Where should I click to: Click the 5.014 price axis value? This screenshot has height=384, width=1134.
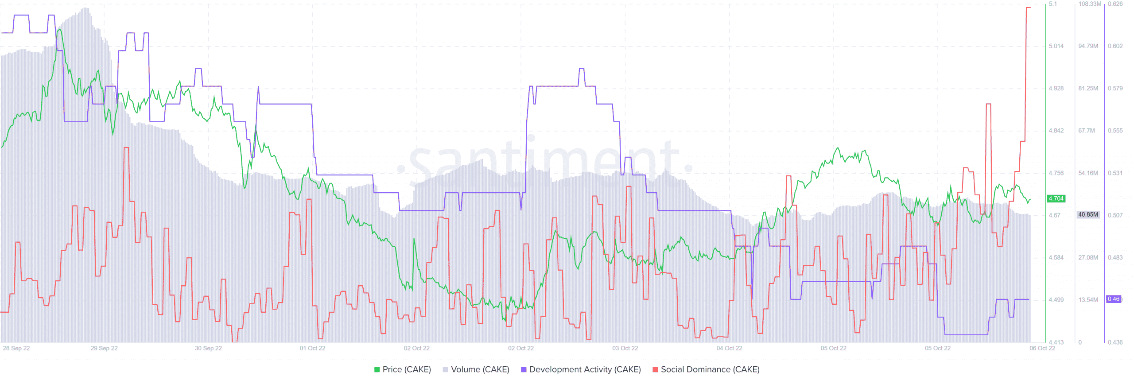tap(1056, 46)
